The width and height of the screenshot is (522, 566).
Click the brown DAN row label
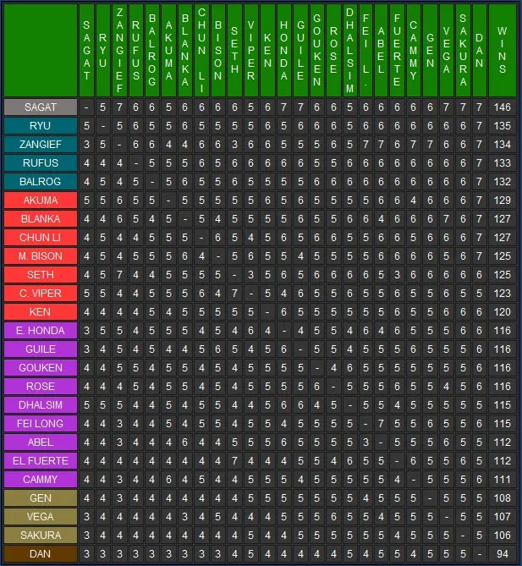[41, 553]
